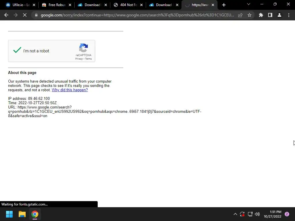Open the volume control speaker icon
The image size is (295, 221).
tap(257, 214)
